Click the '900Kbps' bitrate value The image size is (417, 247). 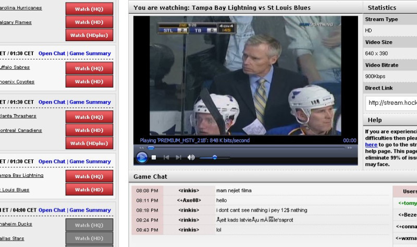[x=375, y=76]
